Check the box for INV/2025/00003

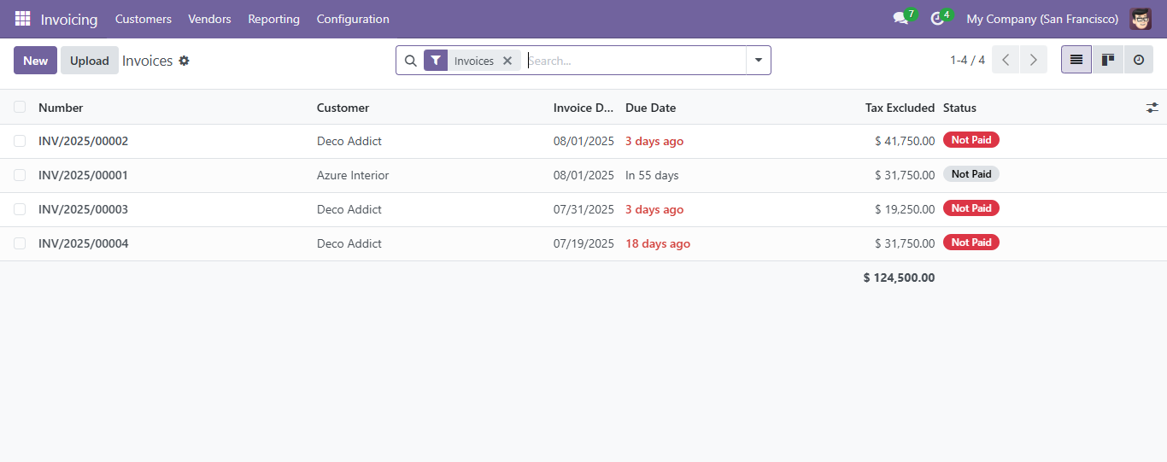pyautogui.click(x=20, y=209)
